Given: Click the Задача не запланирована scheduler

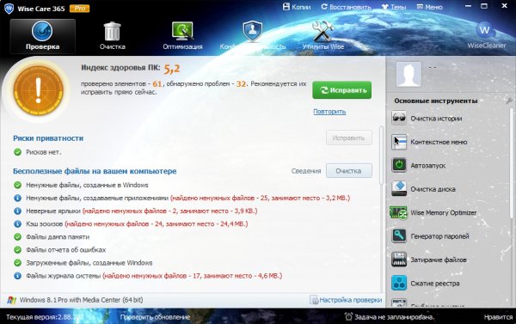Looking at the screenshot, I should coord(390,317).
